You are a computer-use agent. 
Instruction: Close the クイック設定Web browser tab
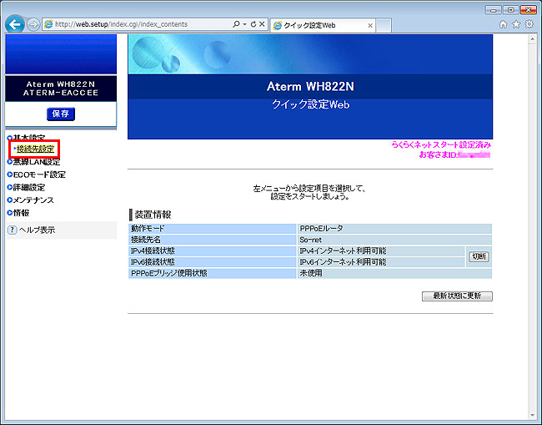(x=370, y=26)
